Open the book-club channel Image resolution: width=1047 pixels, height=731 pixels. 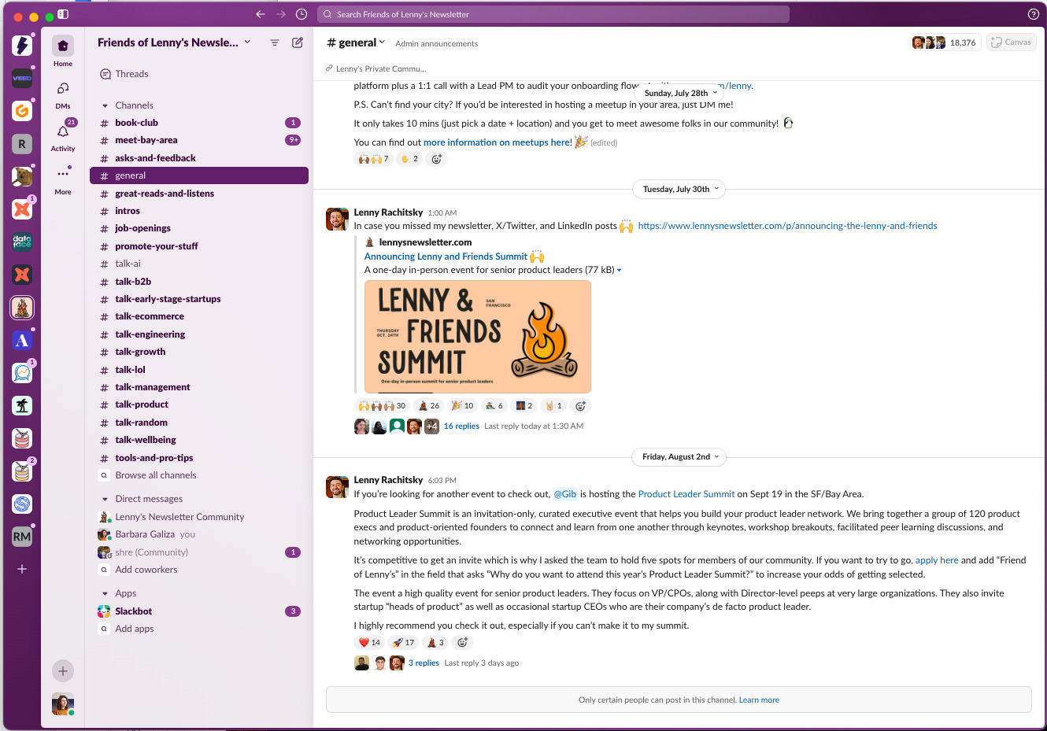point(198,123)
